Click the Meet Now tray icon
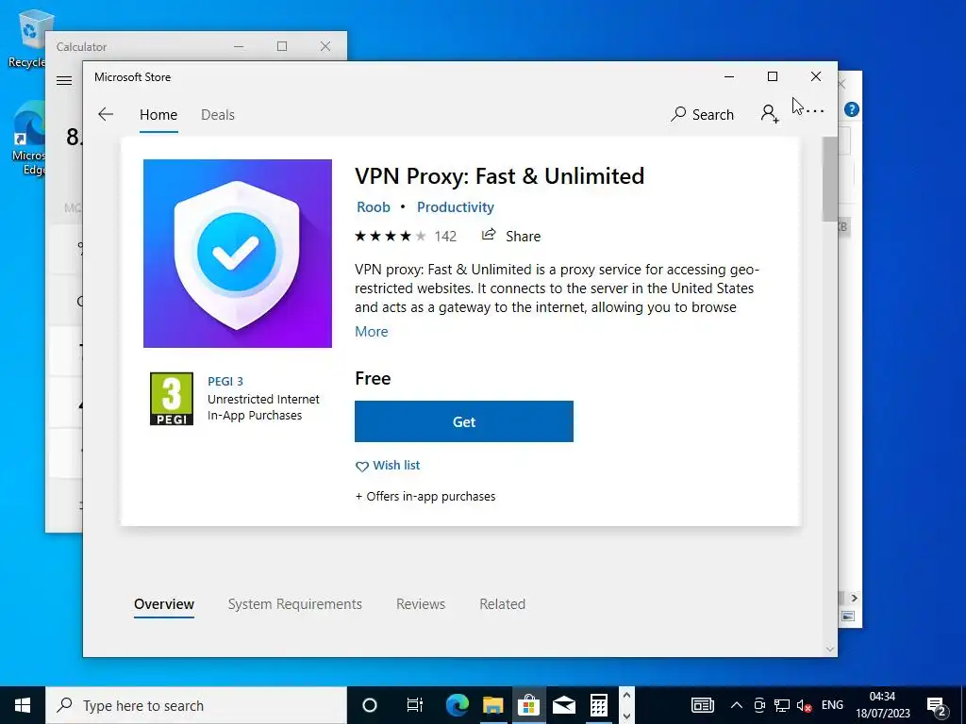 tap(759, 705)
